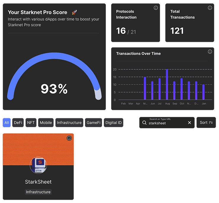
Task: Filter by Infrastructure category tab
Action: click(69, 123)
